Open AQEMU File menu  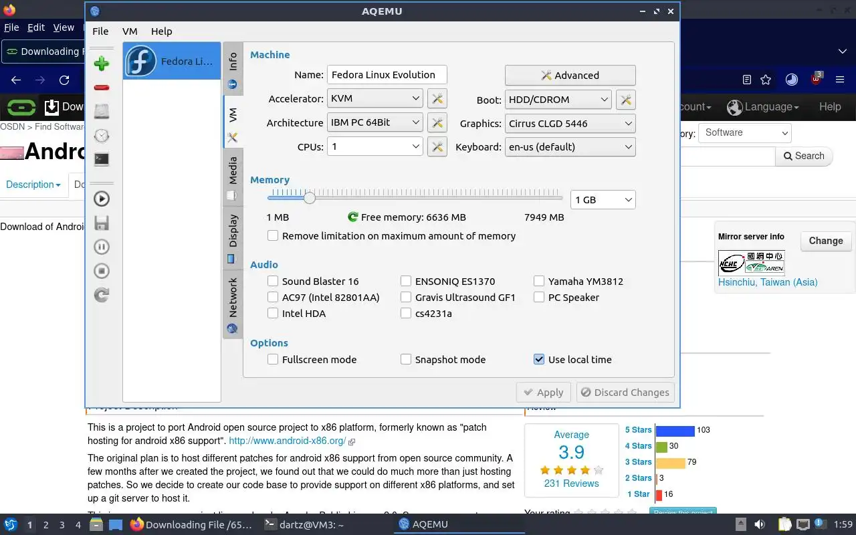click(x=100, y=31)
